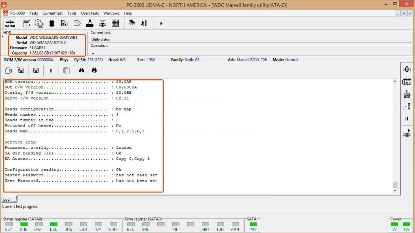Toggle the 5V power indicator
This screenshot has width=415, height=233.
394,224
